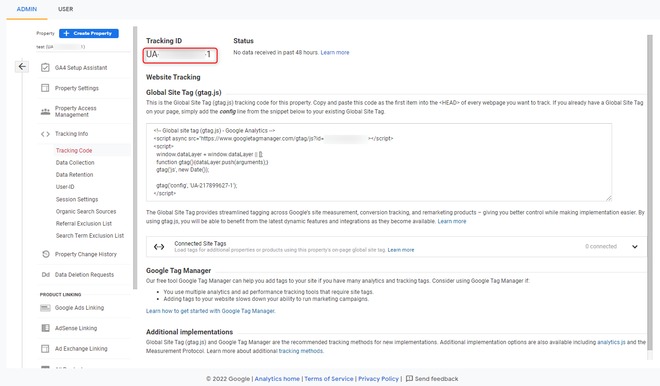660x386 pixels.
Task: Click the test property name label
Action: click(x=61, y=47)
